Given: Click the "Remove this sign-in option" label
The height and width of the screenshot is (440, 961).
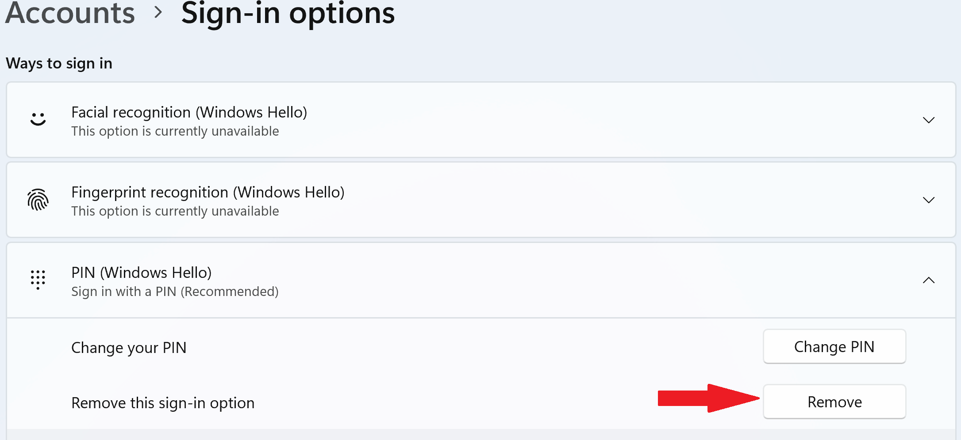Looking at the screenshot, I should click(163, 403).
